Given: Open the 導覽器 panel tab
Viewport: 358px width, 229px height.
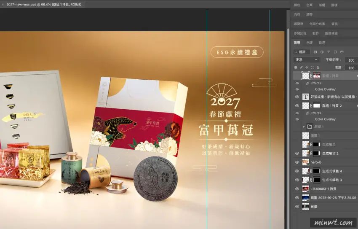Looking at the screenshot, I should (299, 24).
